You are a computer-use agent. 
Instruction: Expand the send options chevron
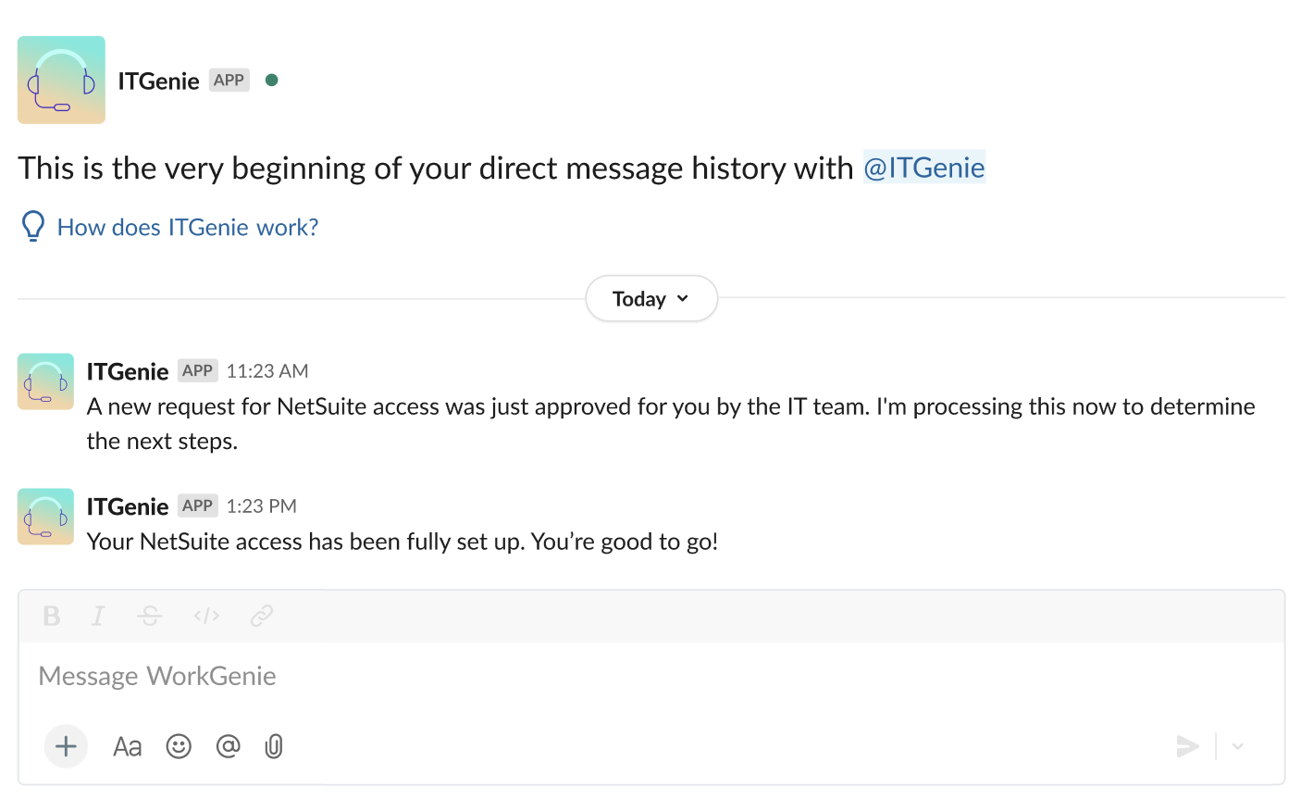(x=1237, y=746)
